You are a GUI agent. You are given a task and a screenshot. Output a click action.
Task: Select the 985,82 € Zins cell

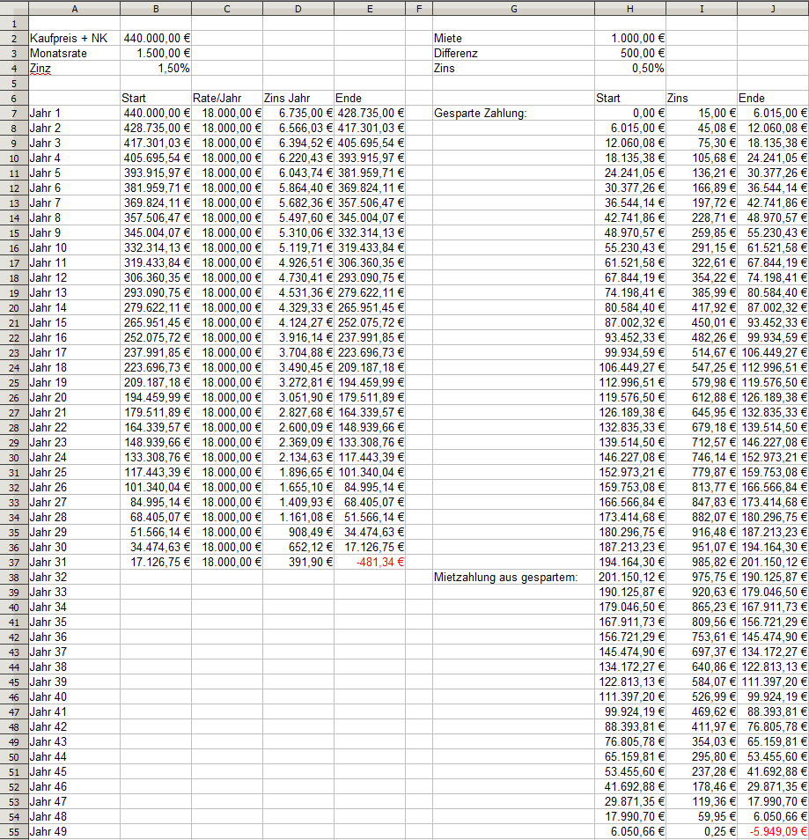[x=702, y=563]
